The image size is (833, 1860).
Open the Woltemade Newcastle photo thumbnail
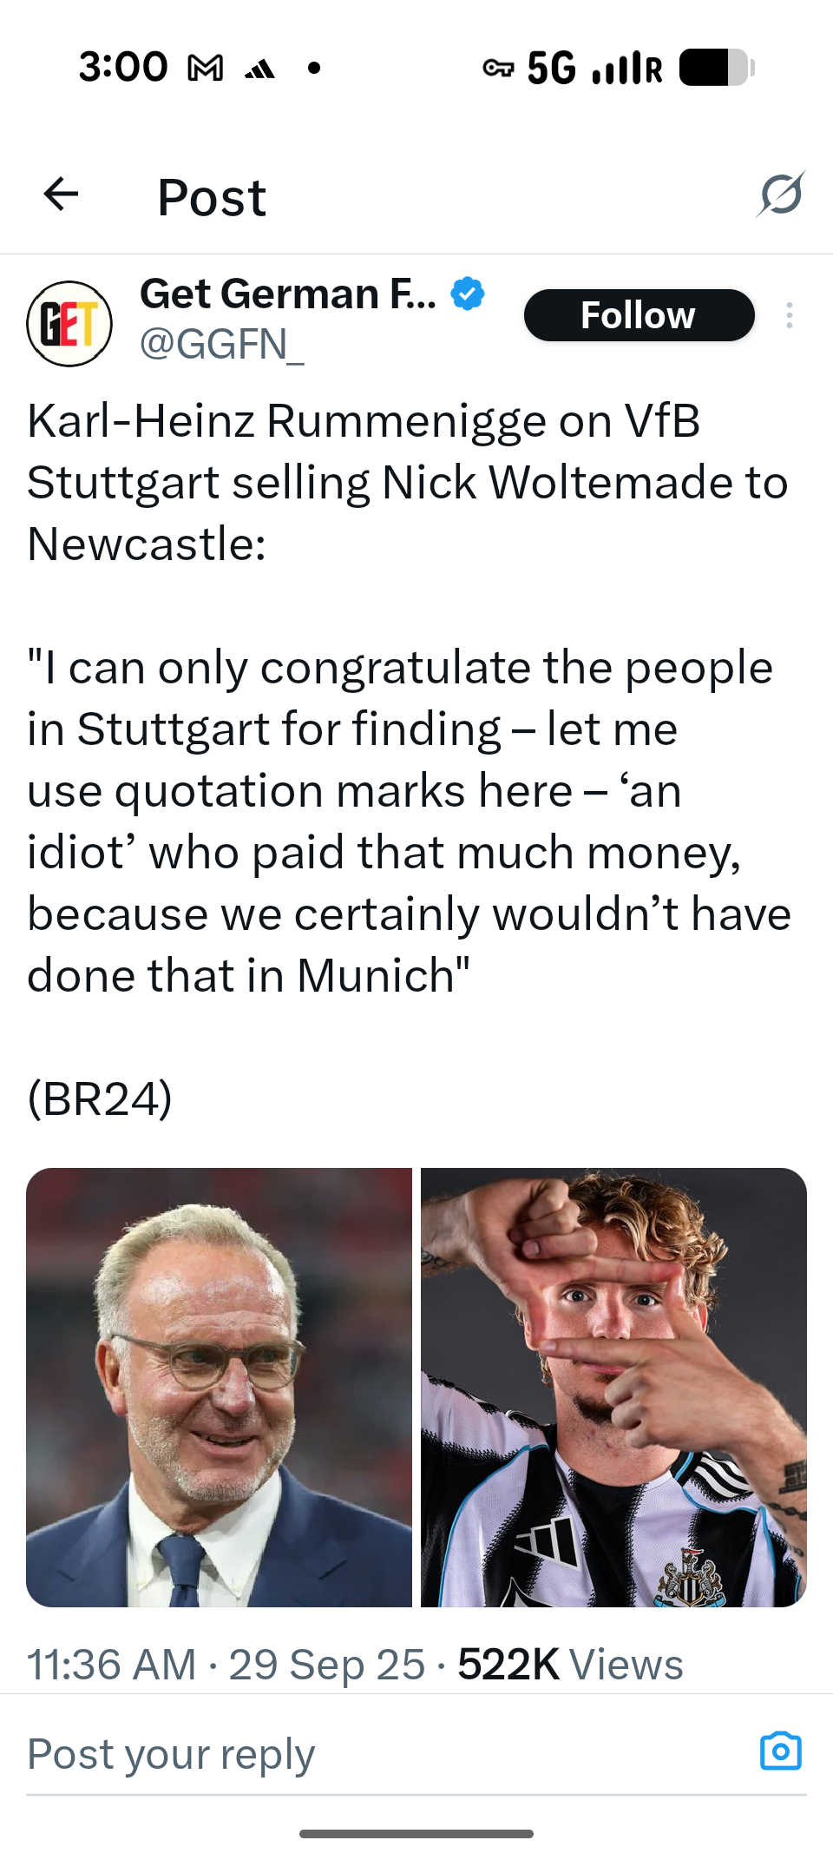[x=613, y=1387]
